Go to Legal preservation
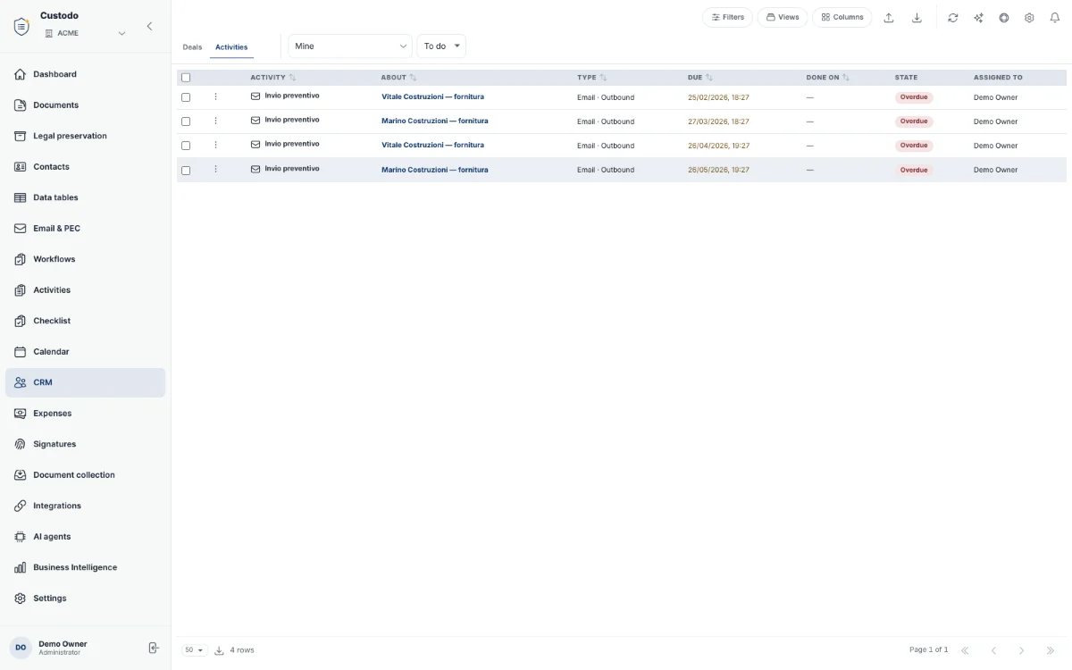 [85, 136]
